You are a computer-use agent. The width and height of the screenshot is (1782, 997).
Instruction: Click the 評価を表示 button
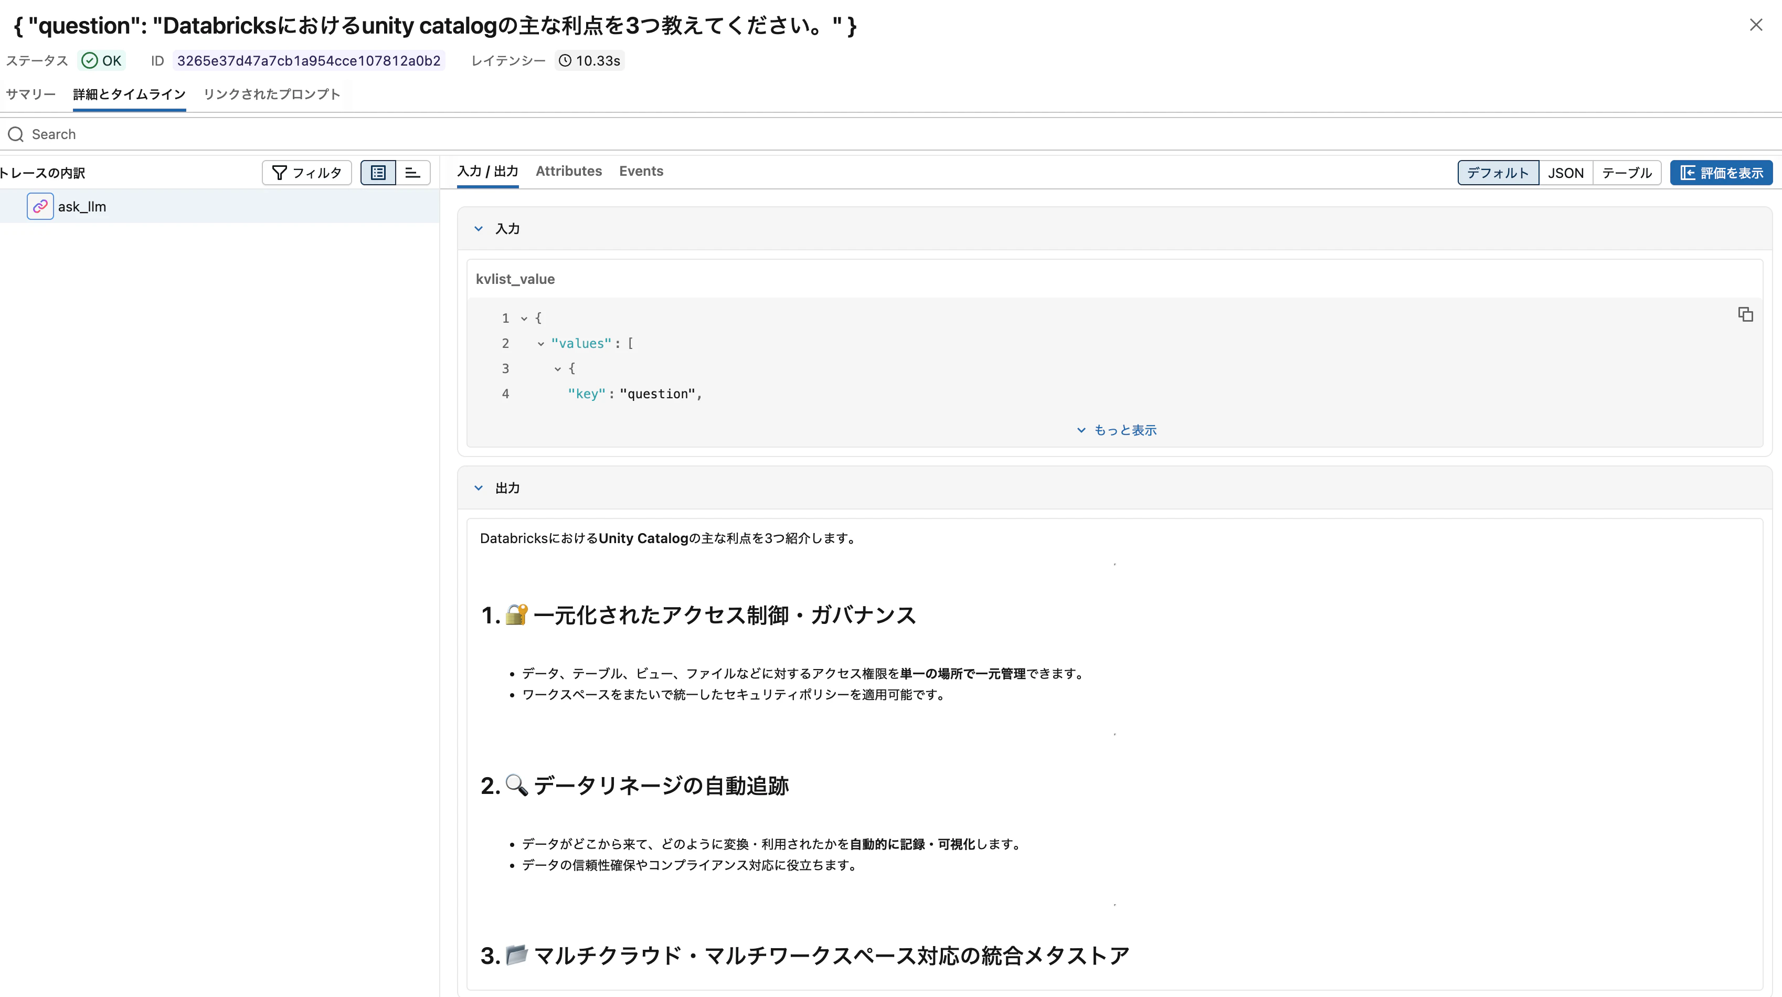[x=1722, y=172]
